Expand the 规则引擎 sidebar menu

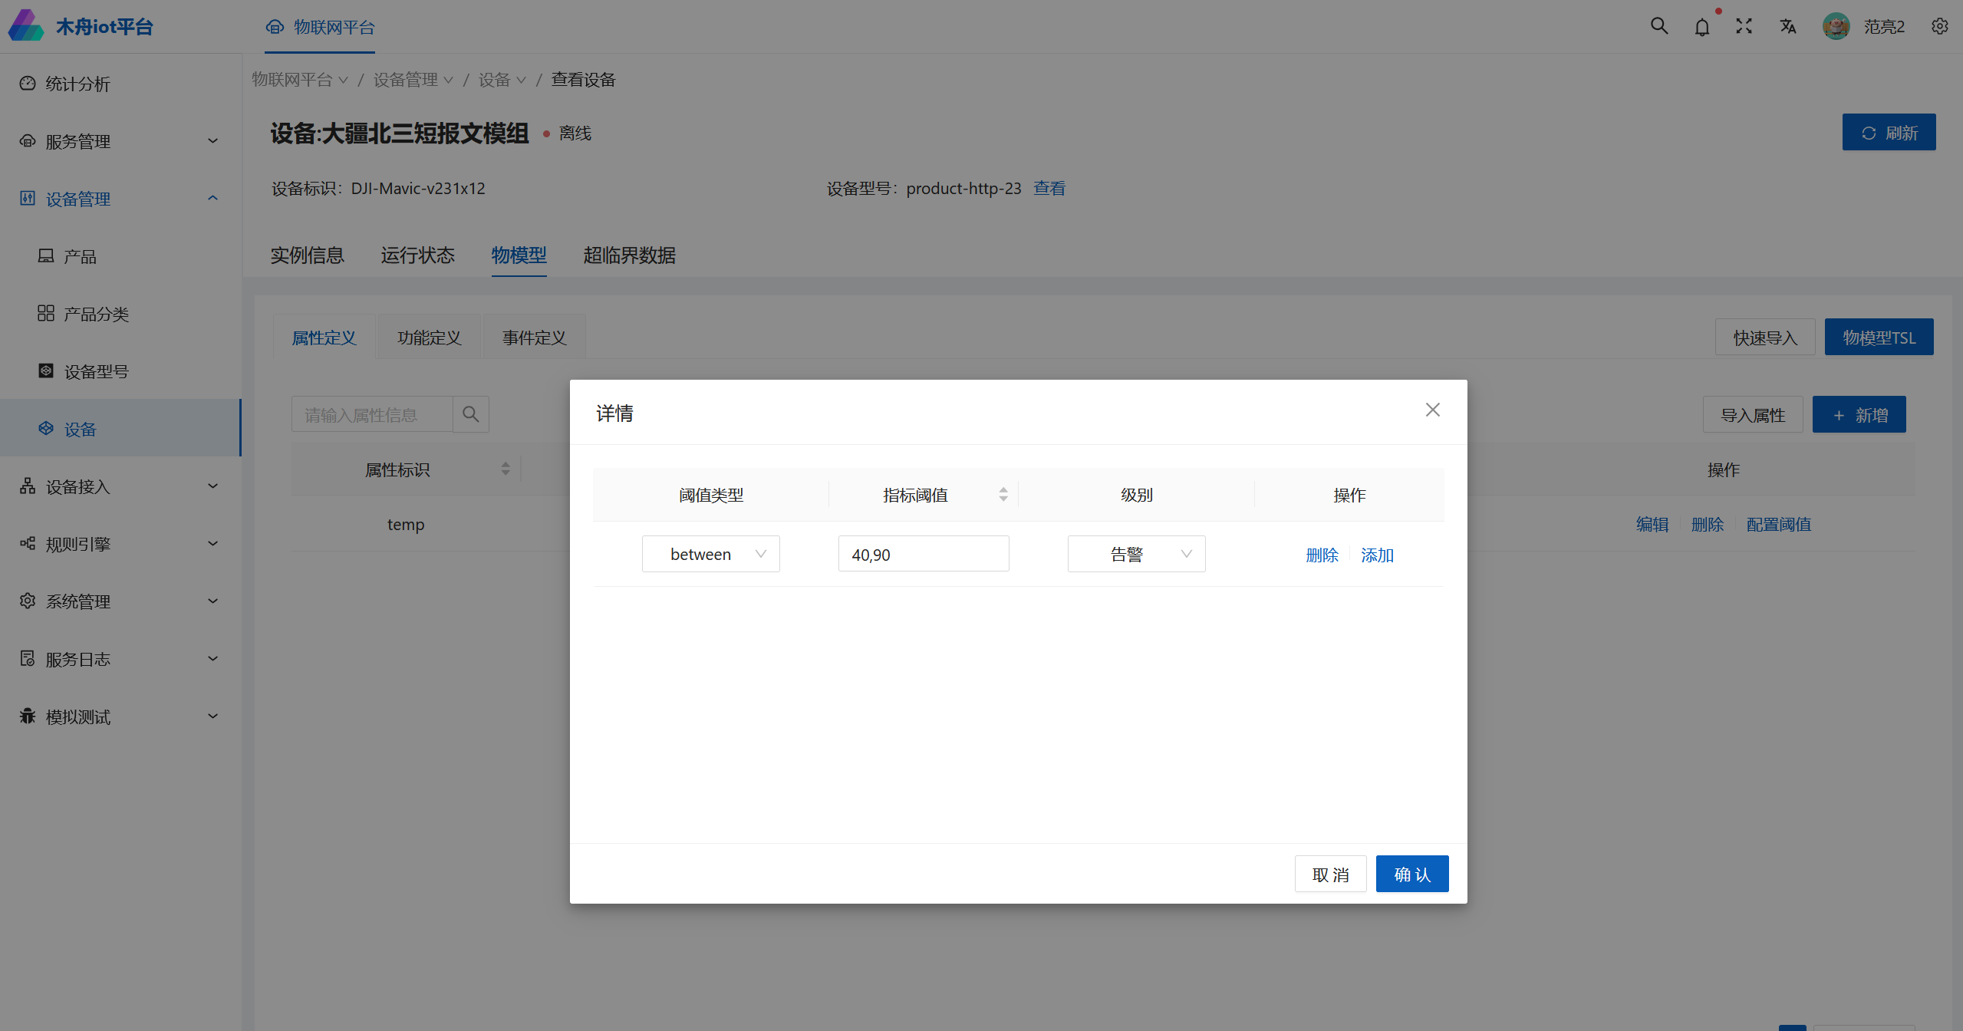[x=120, y=544]
